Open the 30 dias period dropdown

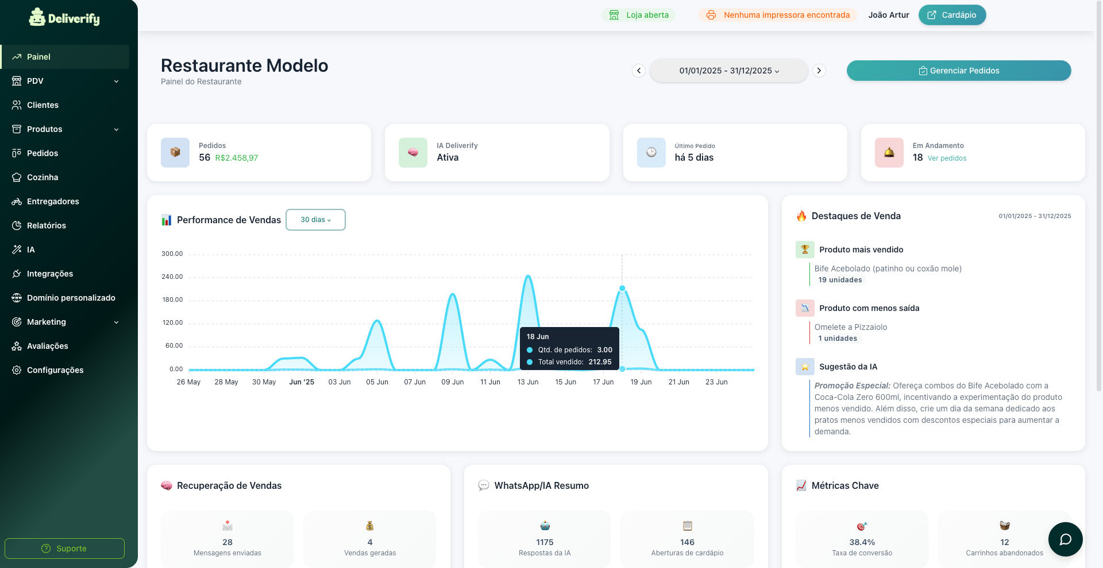coord(315,220)
